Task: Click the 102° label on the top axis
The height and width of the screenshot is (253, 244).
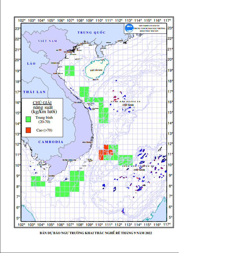Action: [x=22, y=21]
